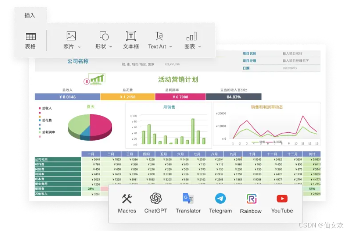Select the 月销售 bar chart
Viewport: 345px width, 231px height.
pyautogui.click(x=169, y=125)
